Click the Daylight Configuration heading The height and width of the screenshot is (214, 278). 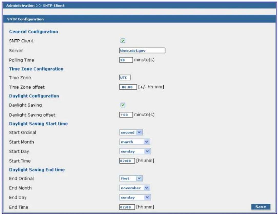(x=34, y=96)
